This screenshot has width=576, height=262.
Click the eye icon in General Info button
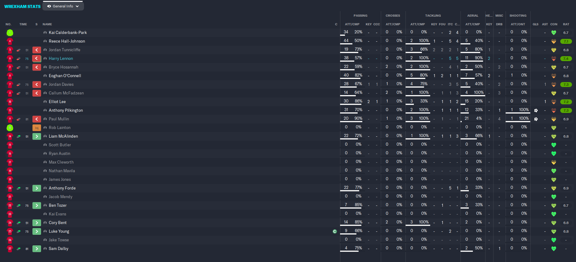click(x=49, y=6)
